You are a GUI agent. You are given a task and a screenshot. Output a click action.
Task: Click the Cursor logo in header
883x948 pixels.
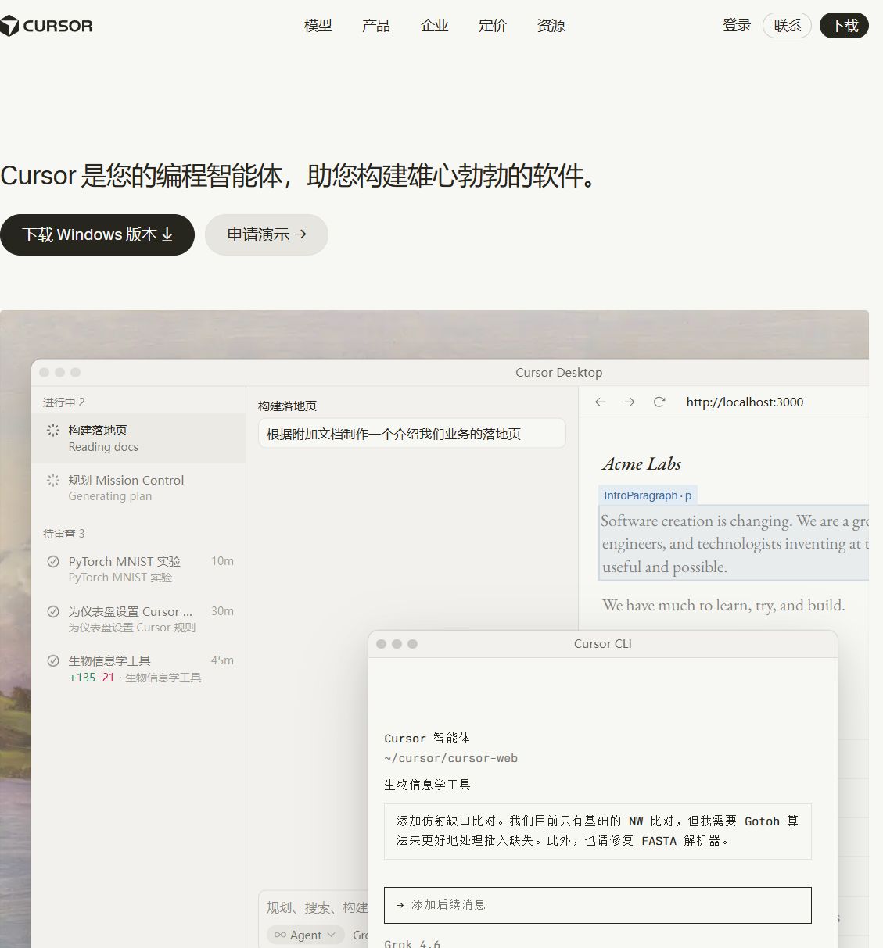coord(46,26)
